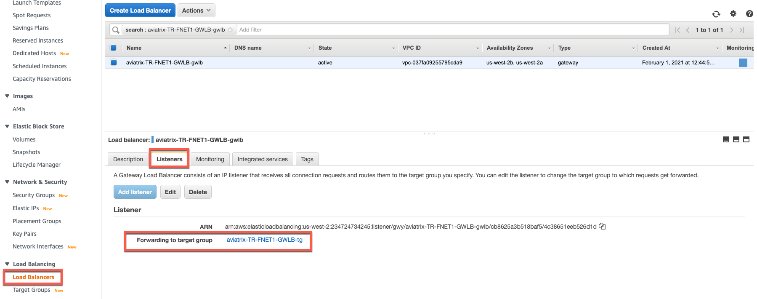Open AMIs in the sidebar
The width and height of the screenshot is (757, 299).
pyautogui.click(x=19, y=109)
